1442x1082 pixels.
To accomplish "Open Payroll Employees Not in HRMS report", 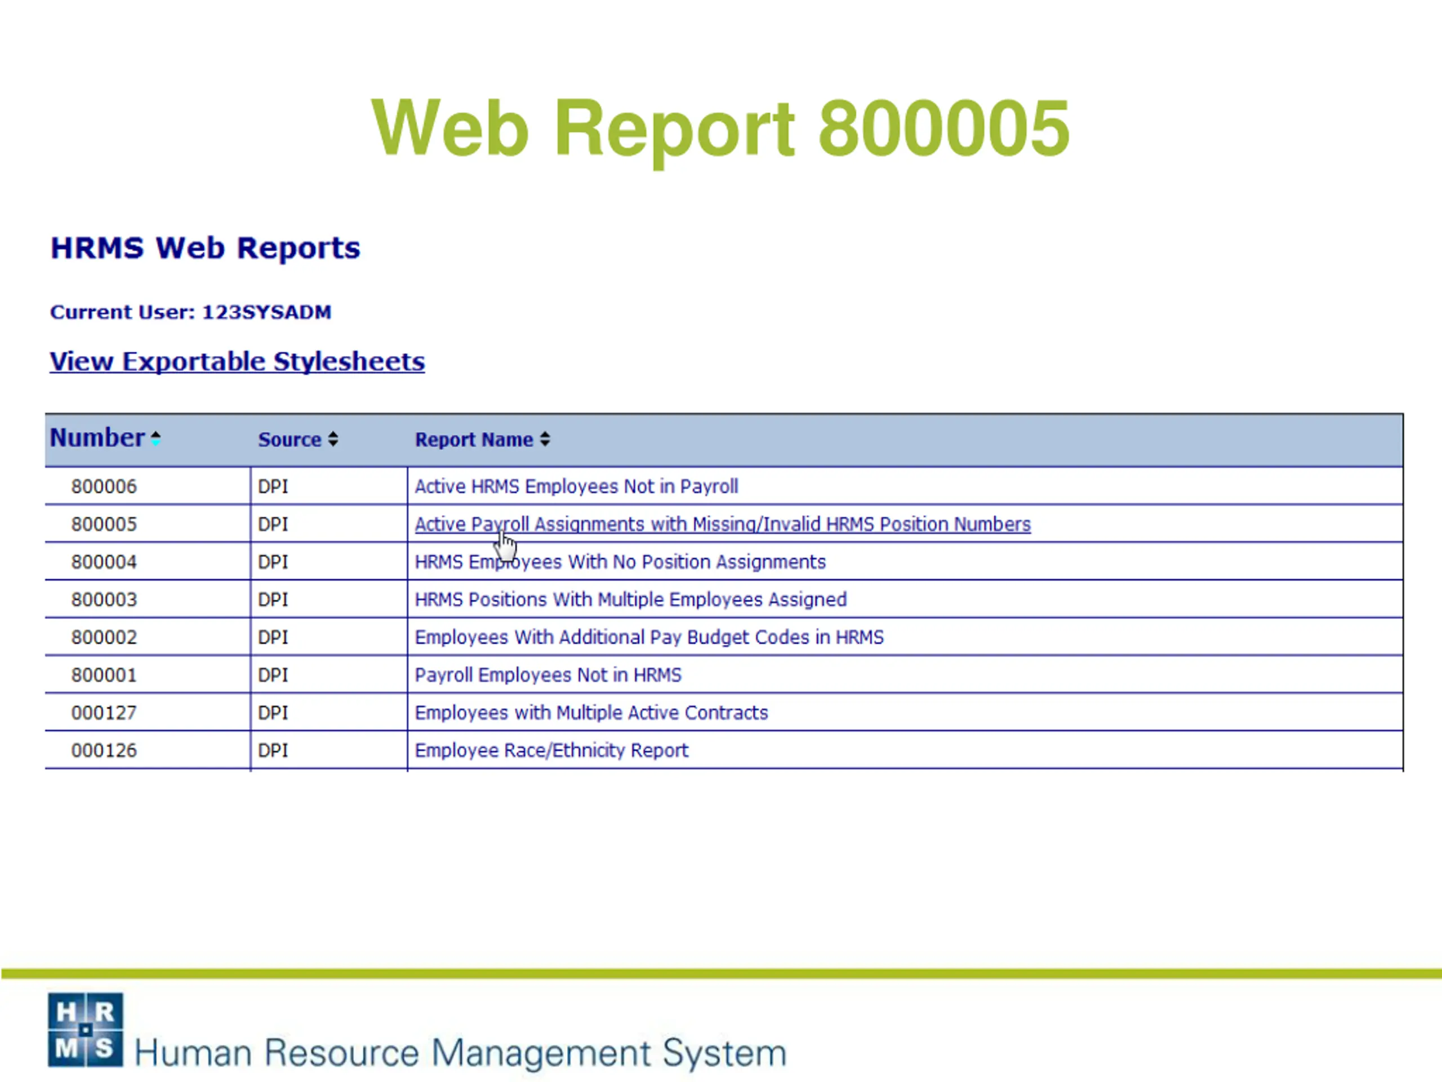I will [548, 675].
